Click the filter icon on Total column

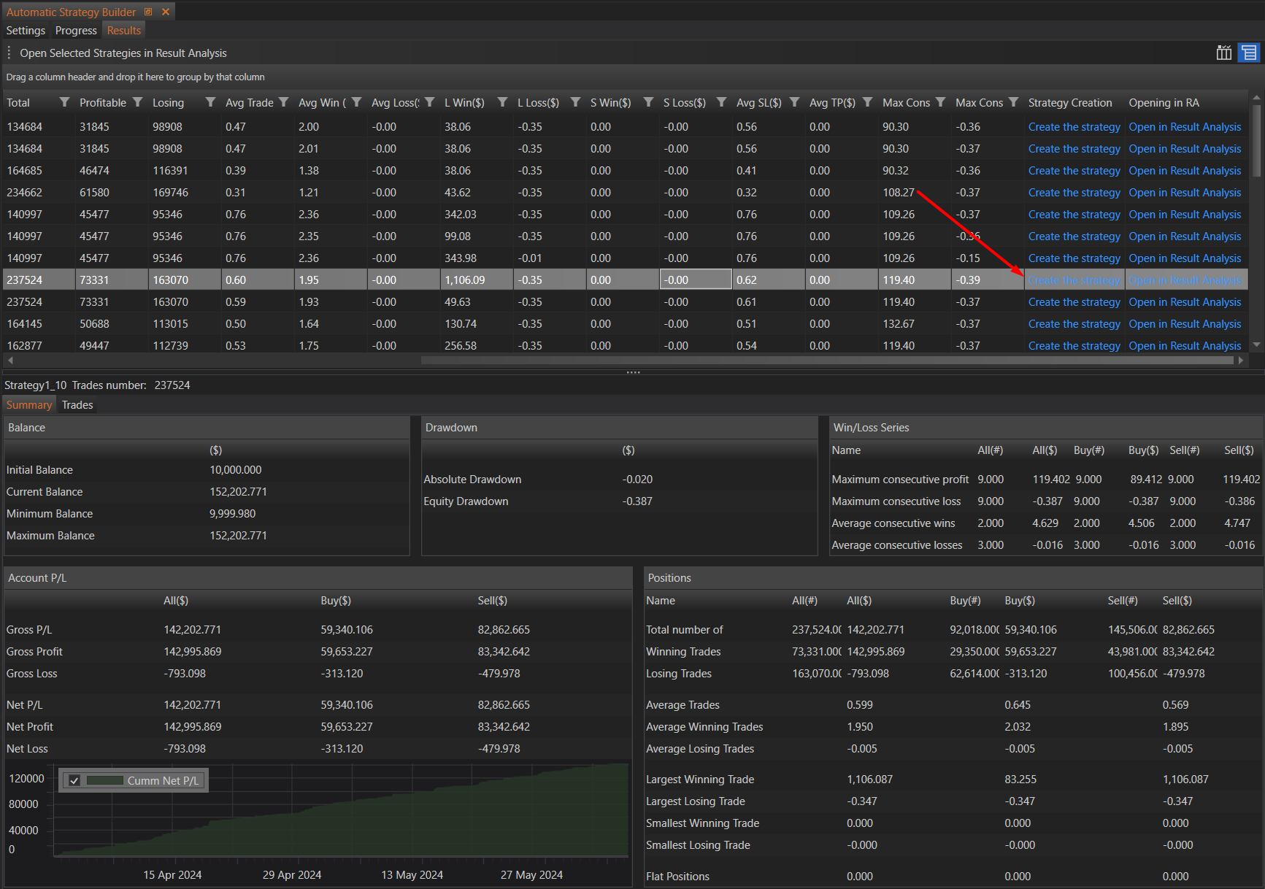tap(64, 102)
